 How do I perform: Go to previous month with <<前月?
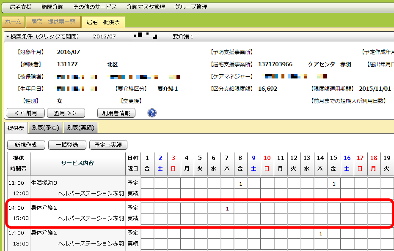(x=25, y=113)
